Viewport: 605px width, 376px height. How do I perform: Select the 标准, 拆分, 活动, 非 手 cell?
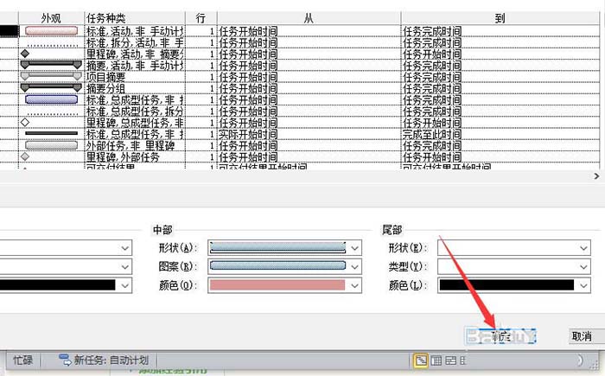click(x=135, y=42)
